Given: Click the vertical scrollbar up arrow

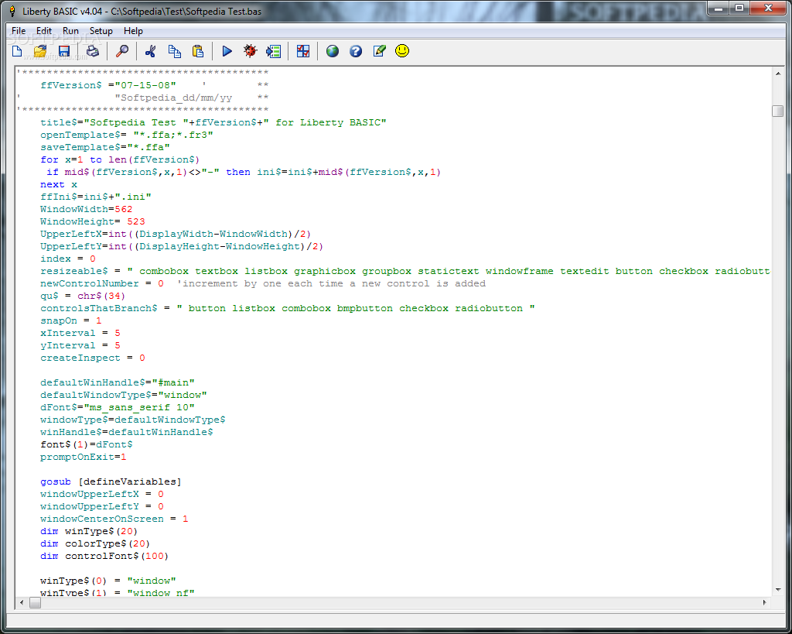Looking at the screenshot, I should 778,74.
